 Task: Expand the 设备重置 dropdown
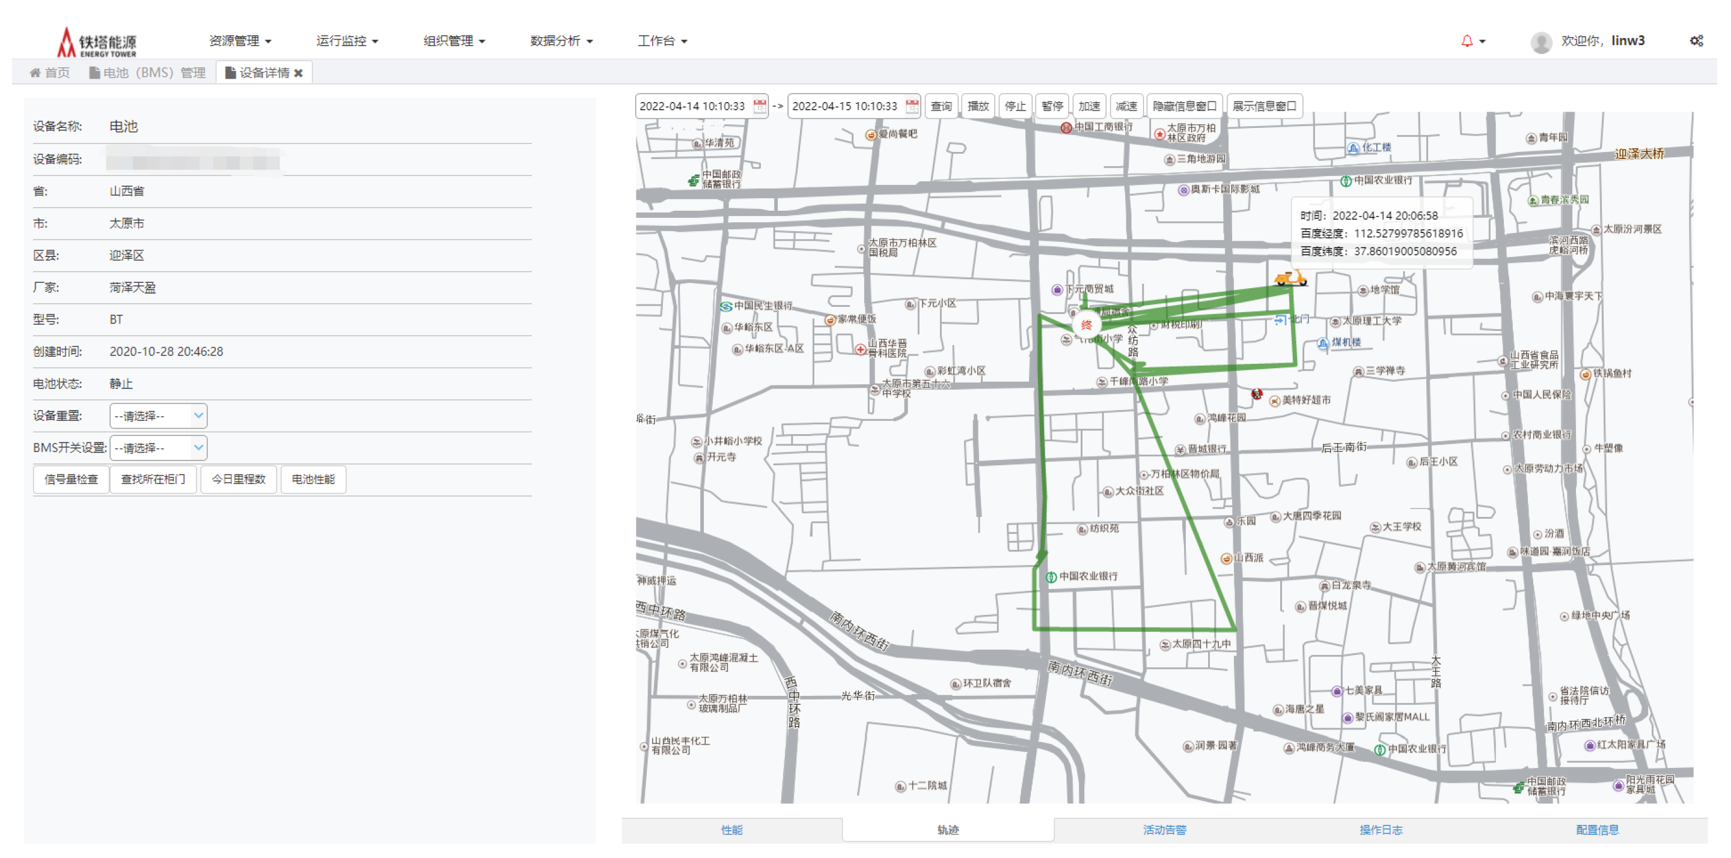(x=159, y=415)
